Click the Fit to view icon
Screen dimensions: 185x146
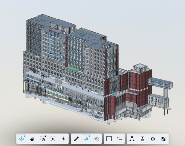[53, 139]
